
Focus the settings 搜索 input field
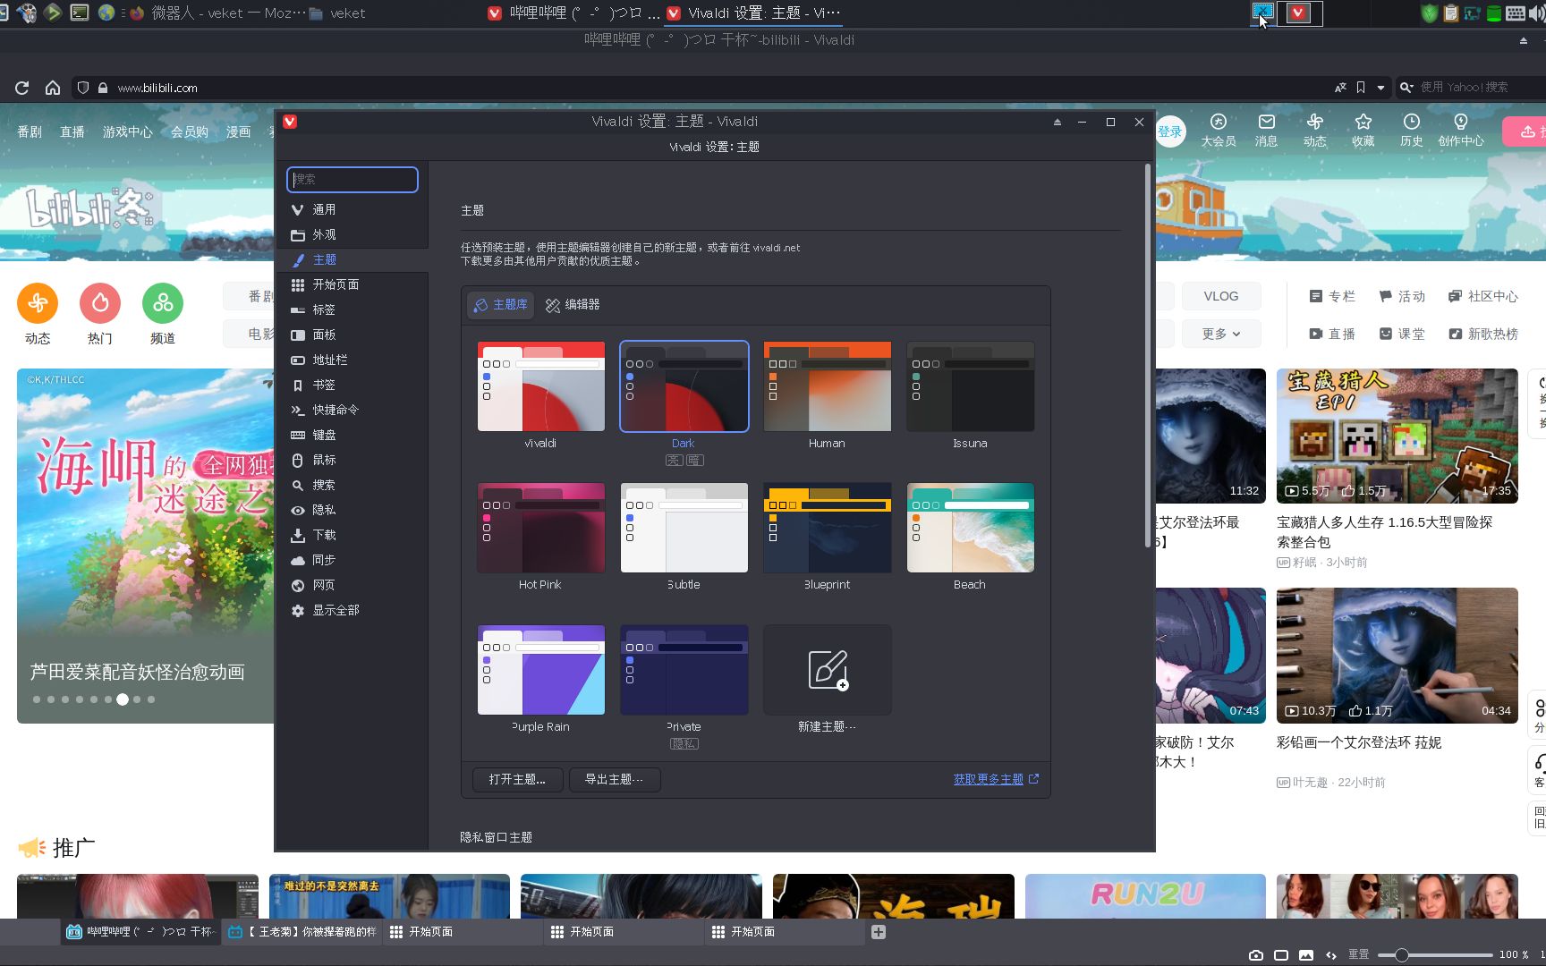(353, 179)
